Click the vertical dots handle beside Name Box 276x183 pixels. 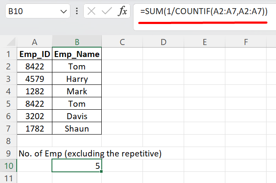pos(77,11)
